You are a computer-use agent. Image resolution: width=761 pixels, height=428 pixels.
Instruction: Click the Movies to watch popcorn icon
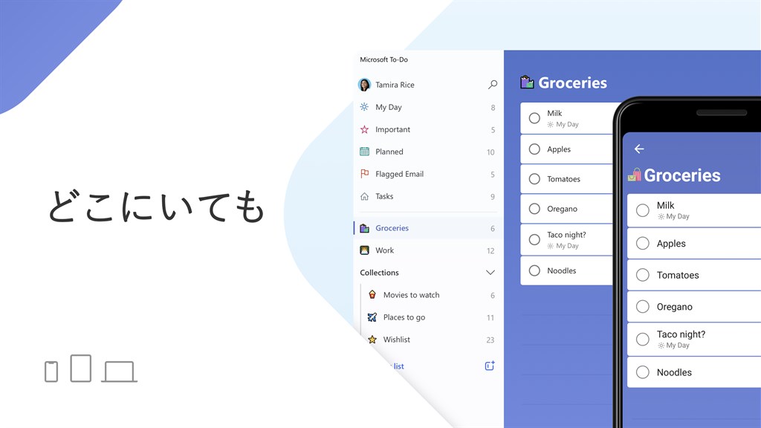[372, 294]
